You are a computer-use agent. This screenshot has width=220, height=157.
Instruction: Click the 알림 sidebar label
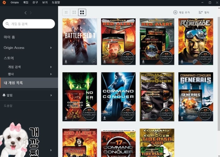tap(9, 95)
